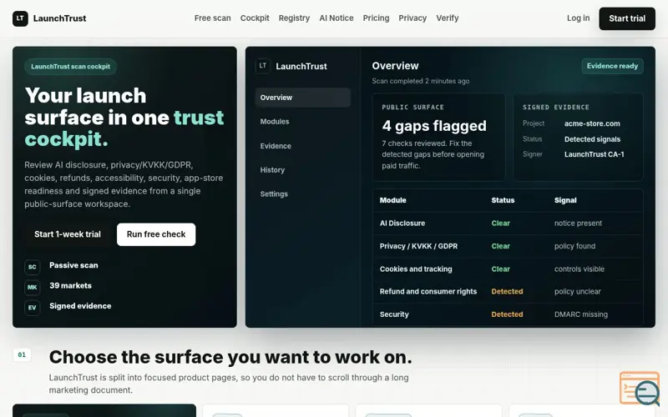Viewport: 668px width, 417px height.
Task: Select Evidence in cockpit sidebar
Action: point(303,146)
